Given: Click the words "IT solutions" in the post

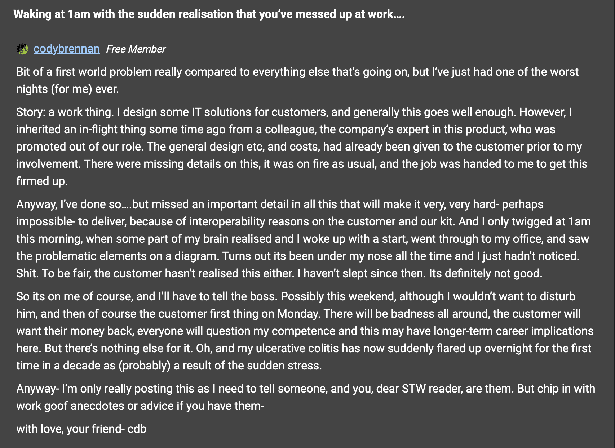Looking at the screenshot, I should click(221, 112).
